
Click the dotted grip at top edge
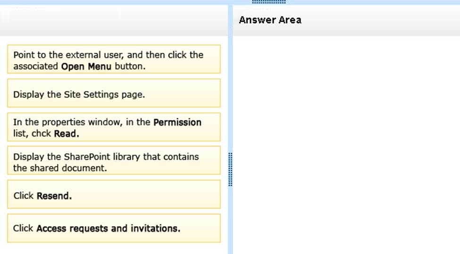point(269,2)
